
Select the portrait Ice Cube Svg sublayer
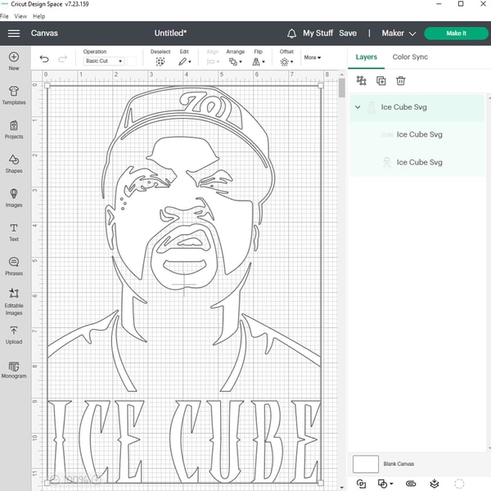[417, 163]
